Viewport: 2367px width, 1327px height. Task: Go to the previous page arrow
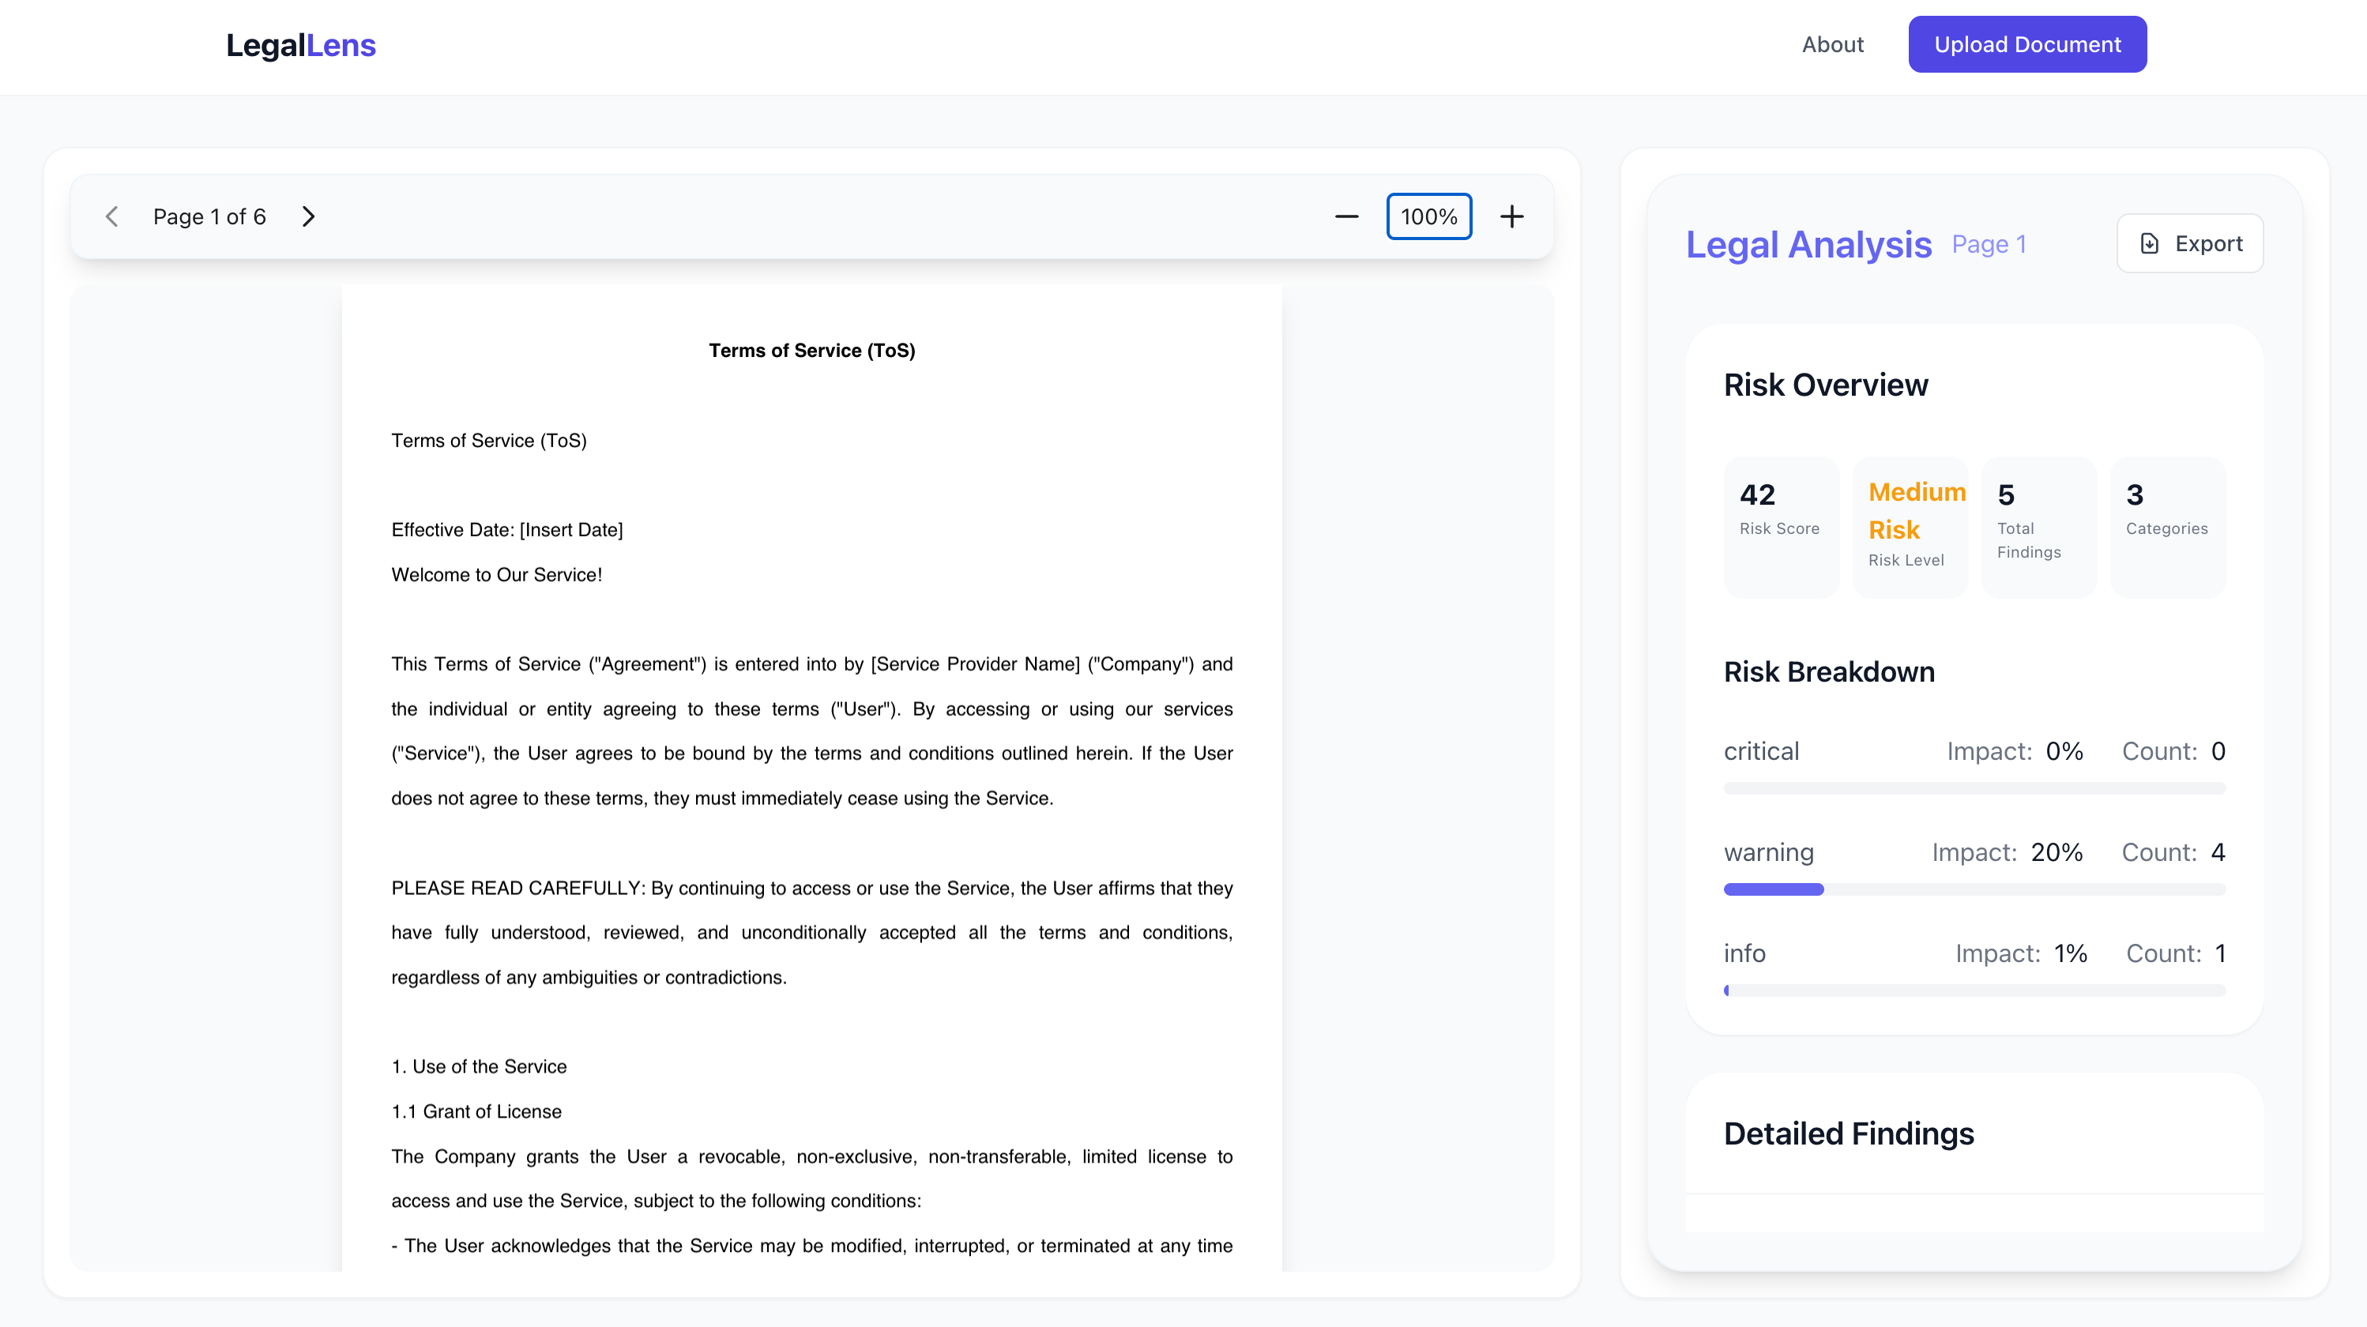tap(112, 217)
